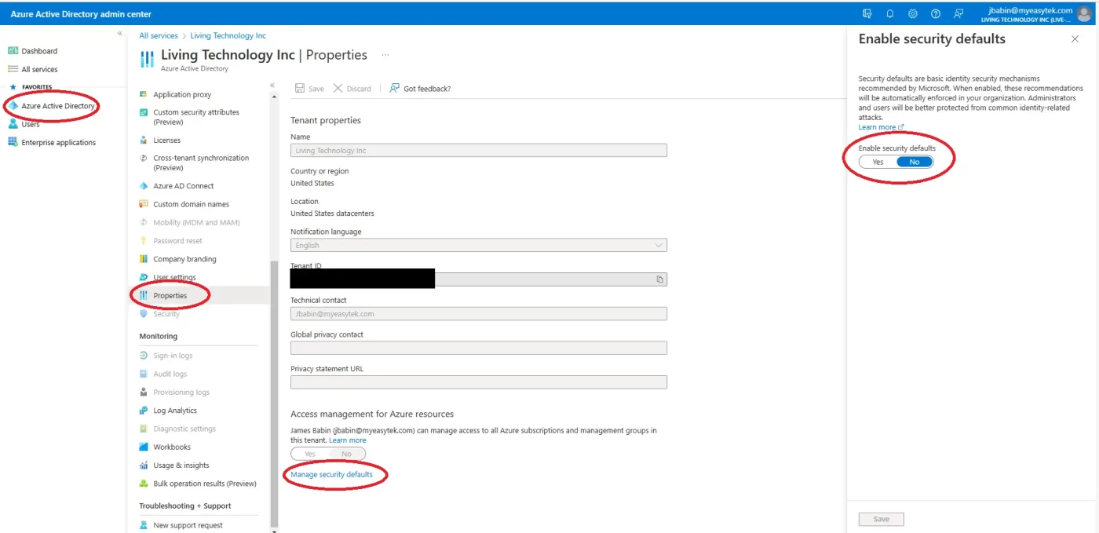Click the feedback icon in the top bar
This screenshot has width=1099, height=533.
pyautogui.click(x=958, y=13)
